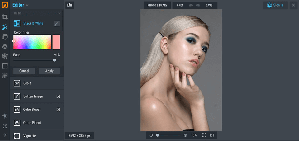
Task: Select the Color Boost effect
Action: (x=37, y=110)
